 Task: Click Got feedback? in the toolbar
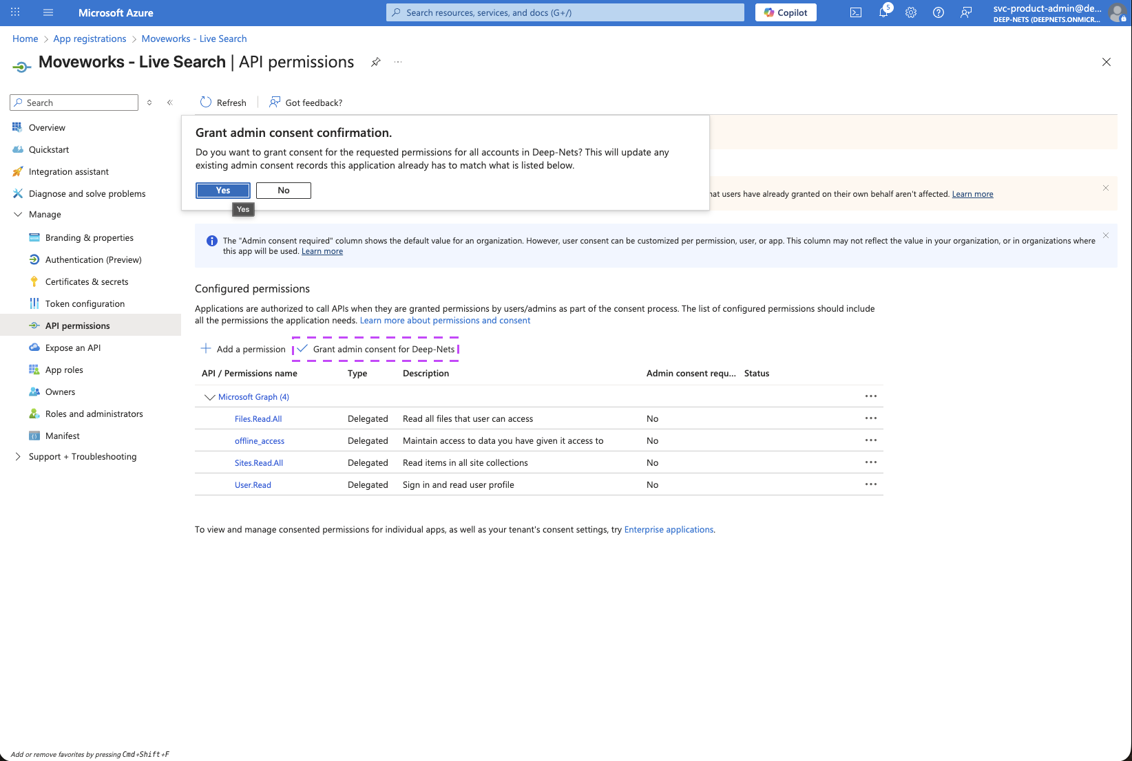(306, 103)
